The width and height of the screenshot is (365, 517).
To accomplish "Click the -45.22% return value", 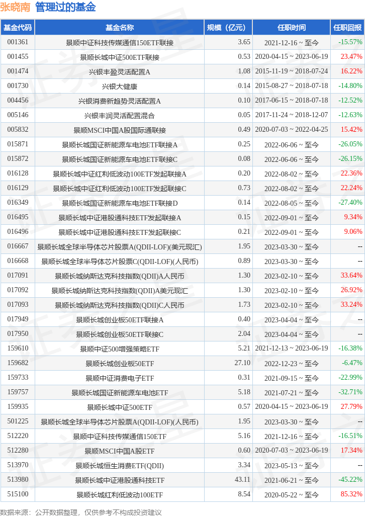I will tap(350, 480).
